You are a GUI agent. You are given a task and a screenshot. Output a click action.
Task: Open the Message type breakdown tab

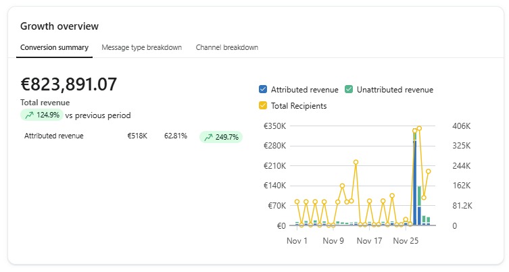141,48
